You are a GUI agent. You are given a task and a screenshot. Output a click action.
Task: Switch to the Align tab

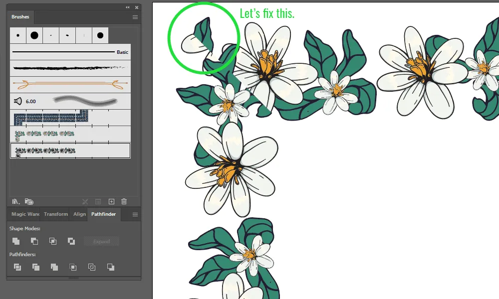(x=79, y=214)
